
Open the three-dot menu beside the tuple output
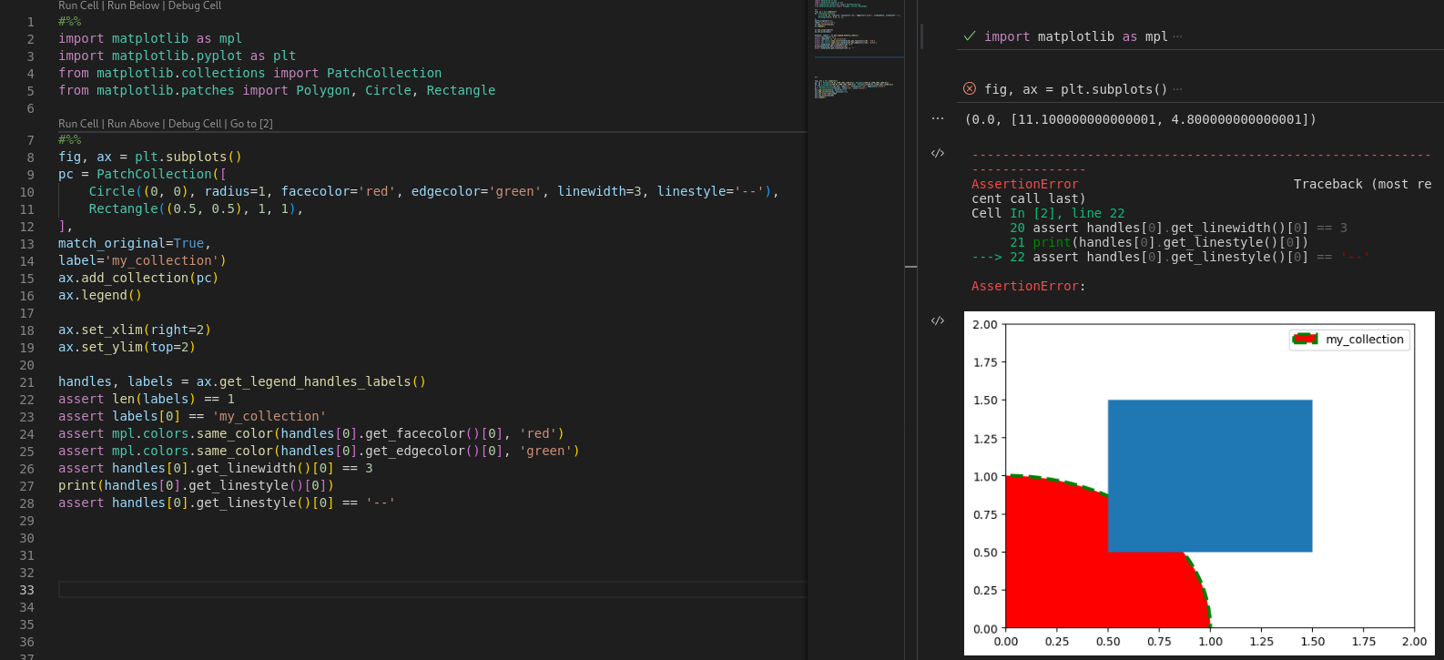(x=938, y=119)
